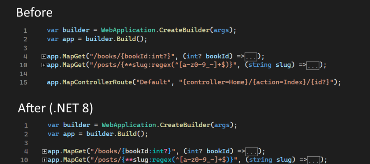The width and height of the screenshot is (370, 164).
Task: Click line number 14 in Before code
Action: click(x=23, y=74)
